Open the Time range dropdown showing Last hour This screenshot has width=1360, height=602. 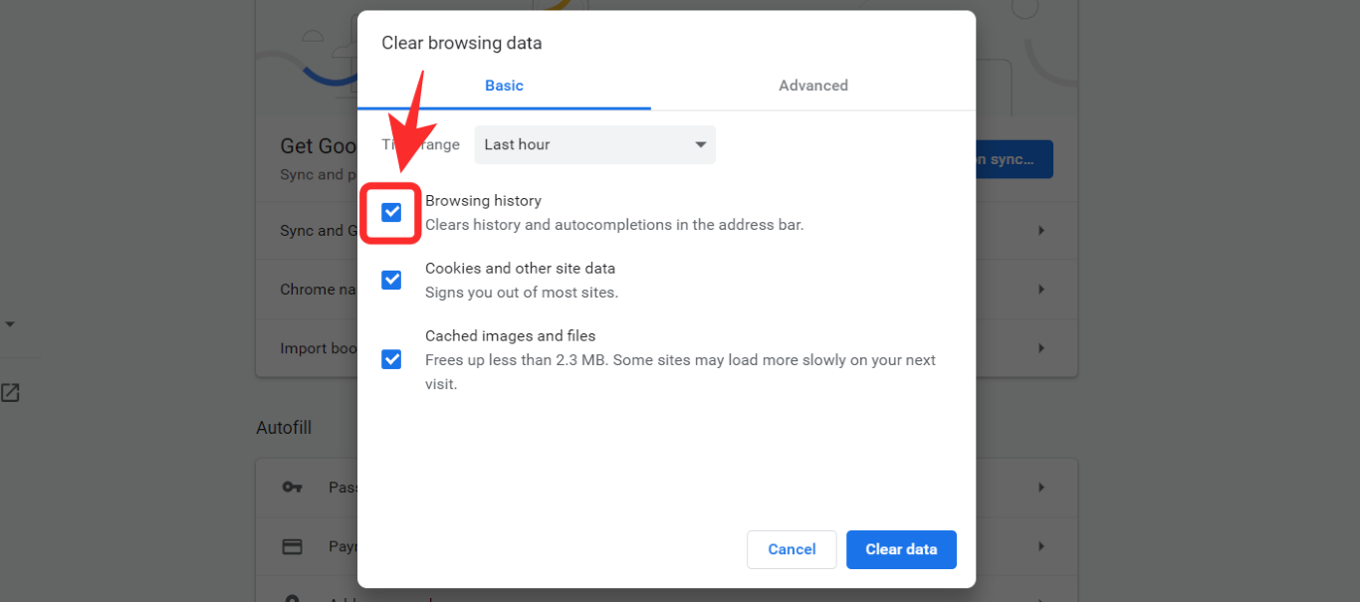coord(594,144)
